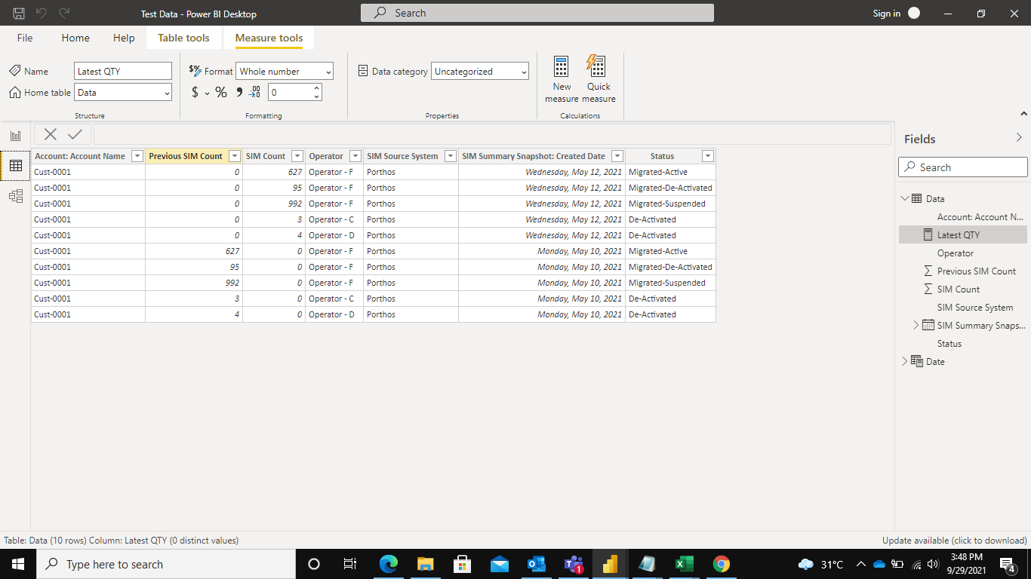Image resolution: width=1031 pixels, height=579 pixels.
Task: Open Microsoft Teams from the taskbar
Action: (x=574, y=564)
